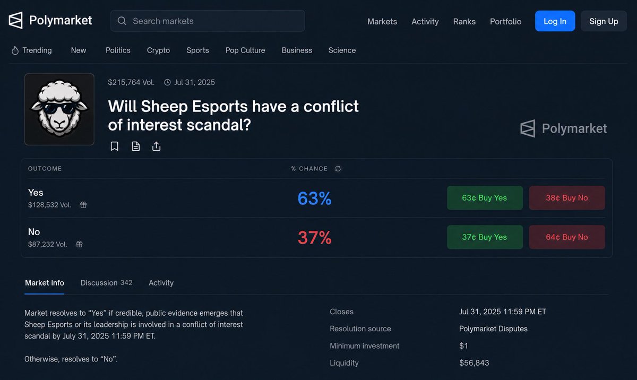Click the sheep with sunglasses thumbnail
Screen dimensions: 637x380
pyautogui.click(x=59, y=109)
